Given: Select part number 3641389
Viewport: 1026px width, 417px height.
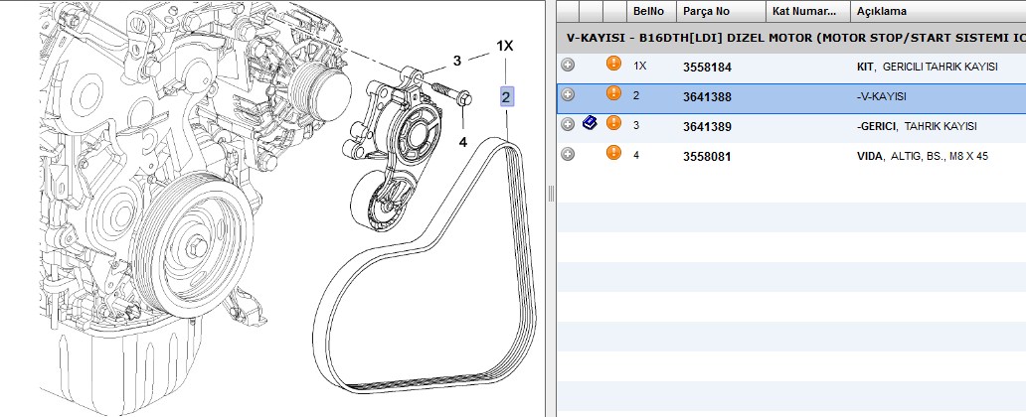Looking at the screenshot, I should click(707, 127).
